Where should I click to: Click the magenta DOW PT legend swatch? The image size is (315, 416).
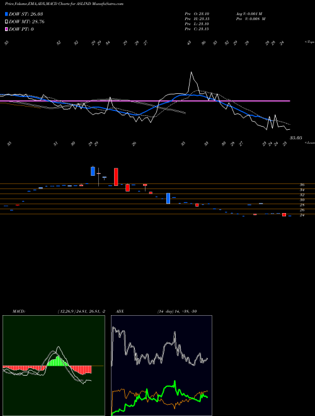tap(6, 29)
